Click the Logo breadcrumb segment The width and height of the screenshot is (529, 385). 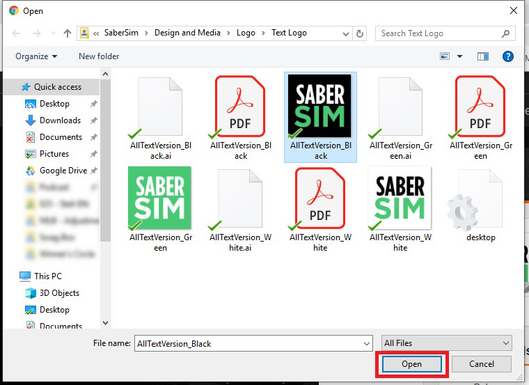246,33
